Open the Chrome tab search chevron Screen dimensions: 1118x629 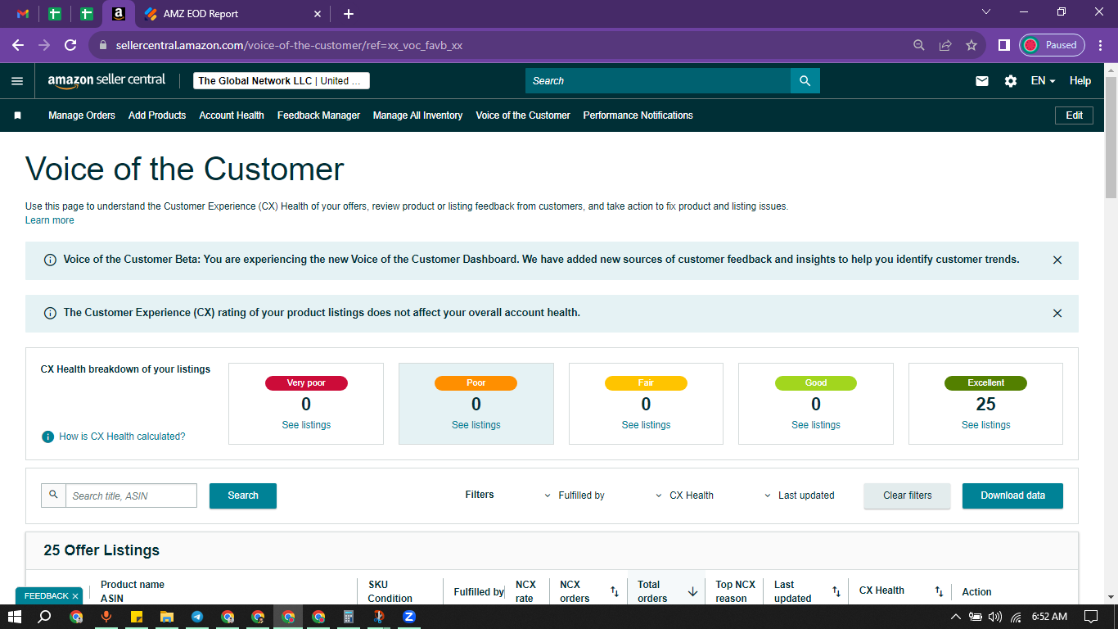[x=986, y=12]
